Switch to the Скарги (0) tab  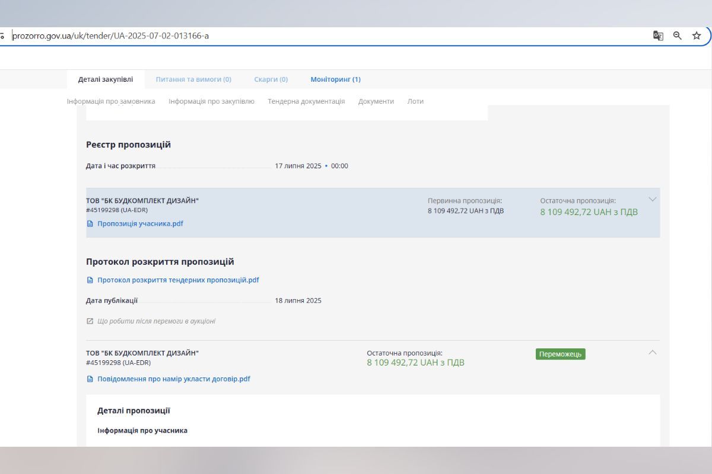tap(271, 79)
